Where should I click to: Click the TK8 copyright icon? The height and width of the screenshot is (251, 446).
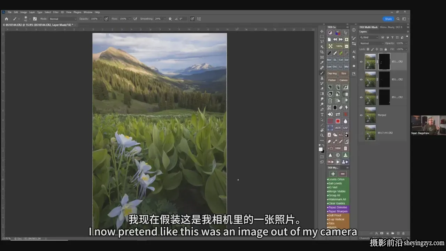click(338, 155)
